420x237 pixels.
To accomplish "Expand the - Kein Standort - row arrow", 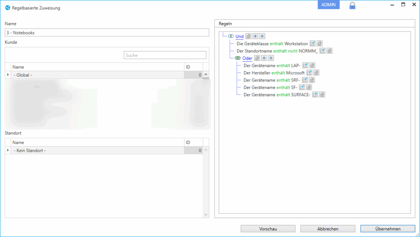I will (8, 151).
